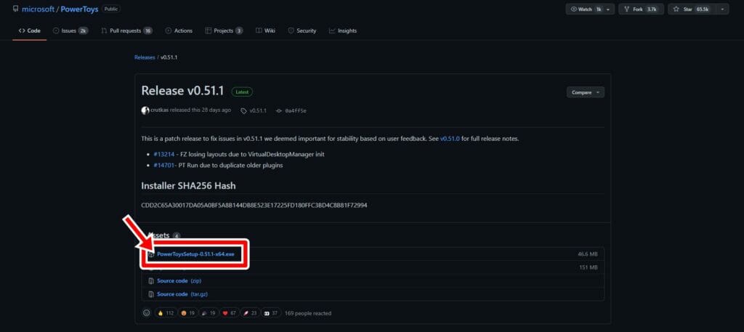Open the Code tab
The width and height of the screenshot is (744, 332).
[x=29, y=31]
